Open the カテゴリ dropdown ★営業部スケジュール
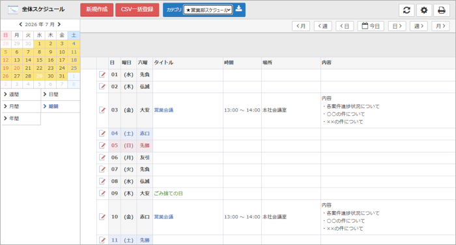Viewport: 456px width, 245px height. pyautogui.click(x=208, y=10)
